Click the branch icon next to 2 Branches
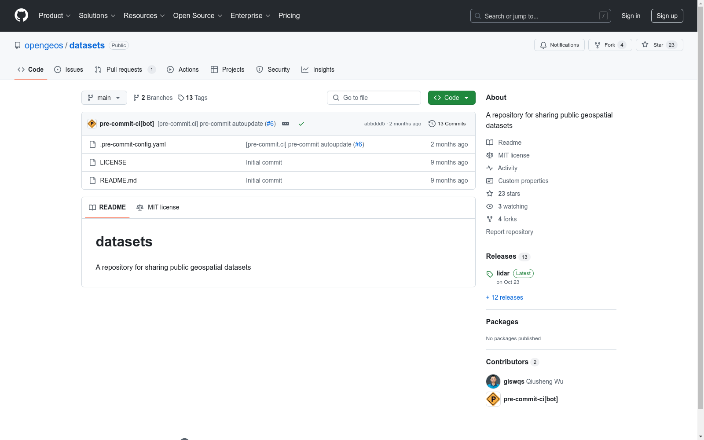Viewport: 704px width, 440px height. [x=136, y=98]
